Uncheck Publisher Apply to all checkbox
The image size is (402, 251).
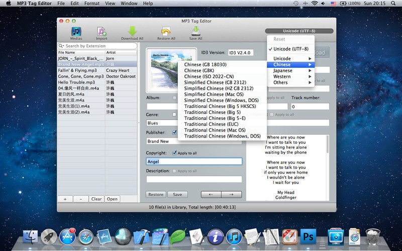[174, 133]
